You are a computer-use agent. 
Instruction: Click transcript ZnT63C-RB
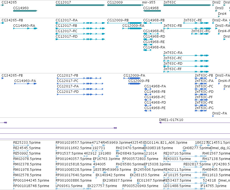tap(187, 28)
